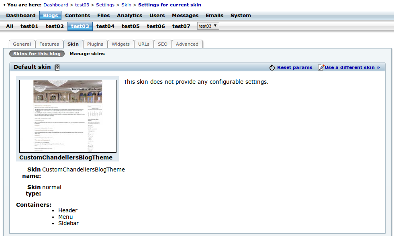This screenshot has height=236, width=394.
Task: Open the General settings tab
Action: coord(22,44)
